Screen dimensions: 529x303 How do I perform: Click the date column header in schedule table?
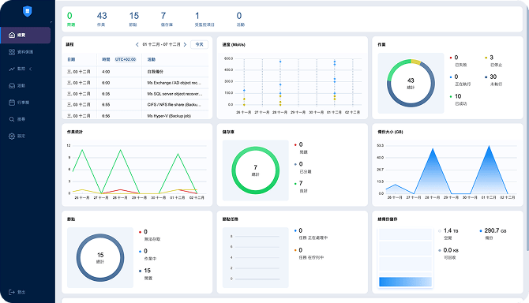click(x=71, y=59)
